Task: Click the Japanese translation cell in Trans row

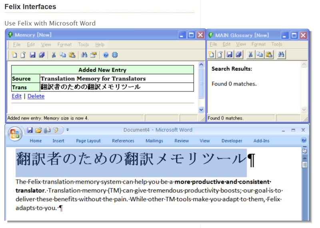Action: [x=117, y=87]
